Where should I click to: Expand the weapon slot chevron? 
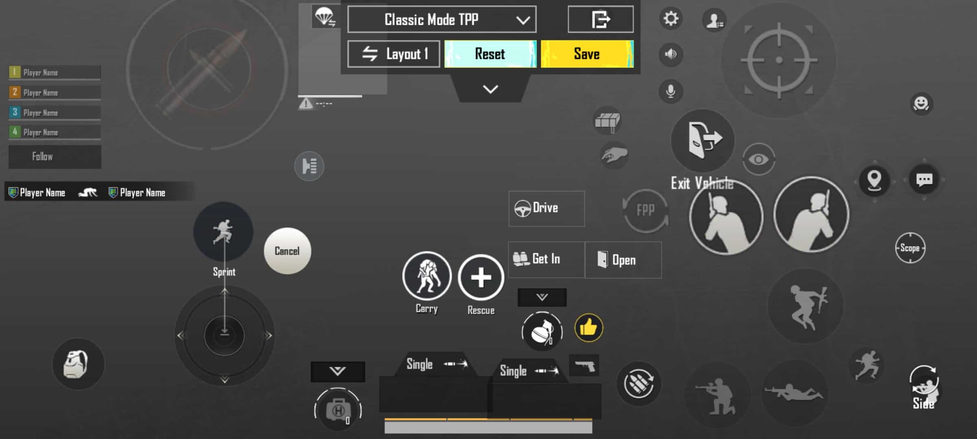pyautogui.click(x=338, y=371)
